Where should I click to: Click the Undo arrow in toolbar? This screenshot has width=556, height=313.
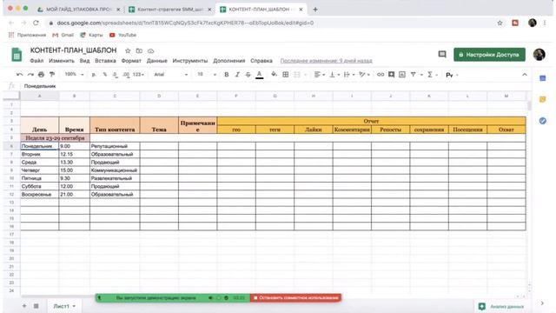click(19, 75)
